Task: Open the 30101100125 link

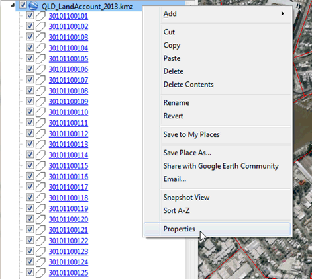Action: click(68, 273)
